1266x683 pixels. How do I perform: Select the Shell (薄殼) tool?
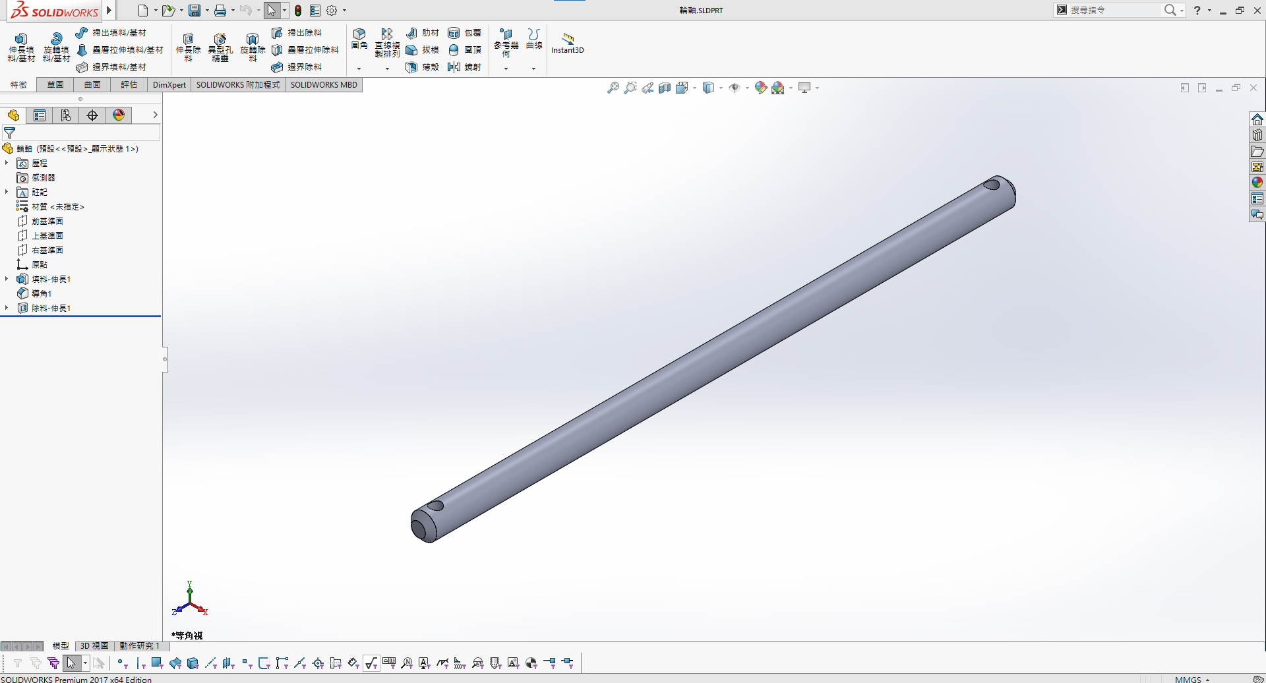click(423, 67)
